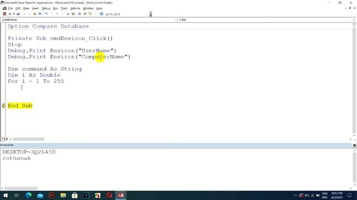The height and width of the screenshot is (200, 357).
Task: Open Microsoft Store from taskbar
Action: click(75, 195)
